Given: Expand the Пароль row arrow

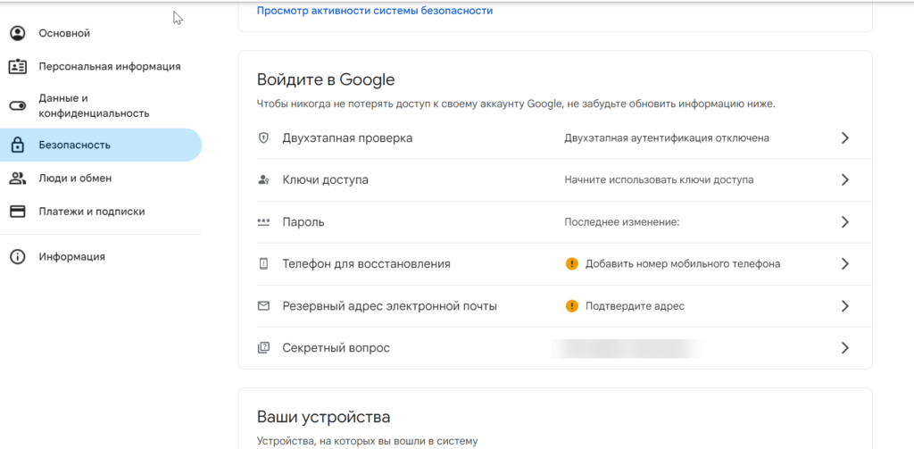Looking at the screenshot, I should [844, 222].
